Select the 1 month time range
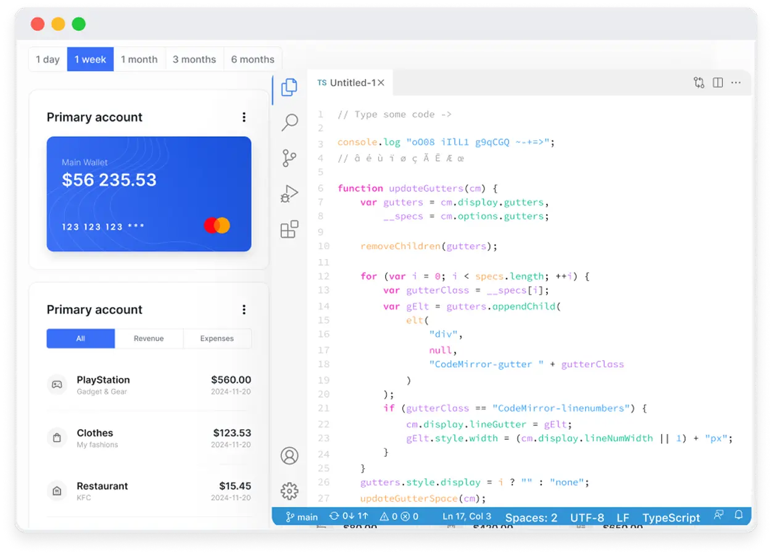The image size is (772, 555). [139, 59]
